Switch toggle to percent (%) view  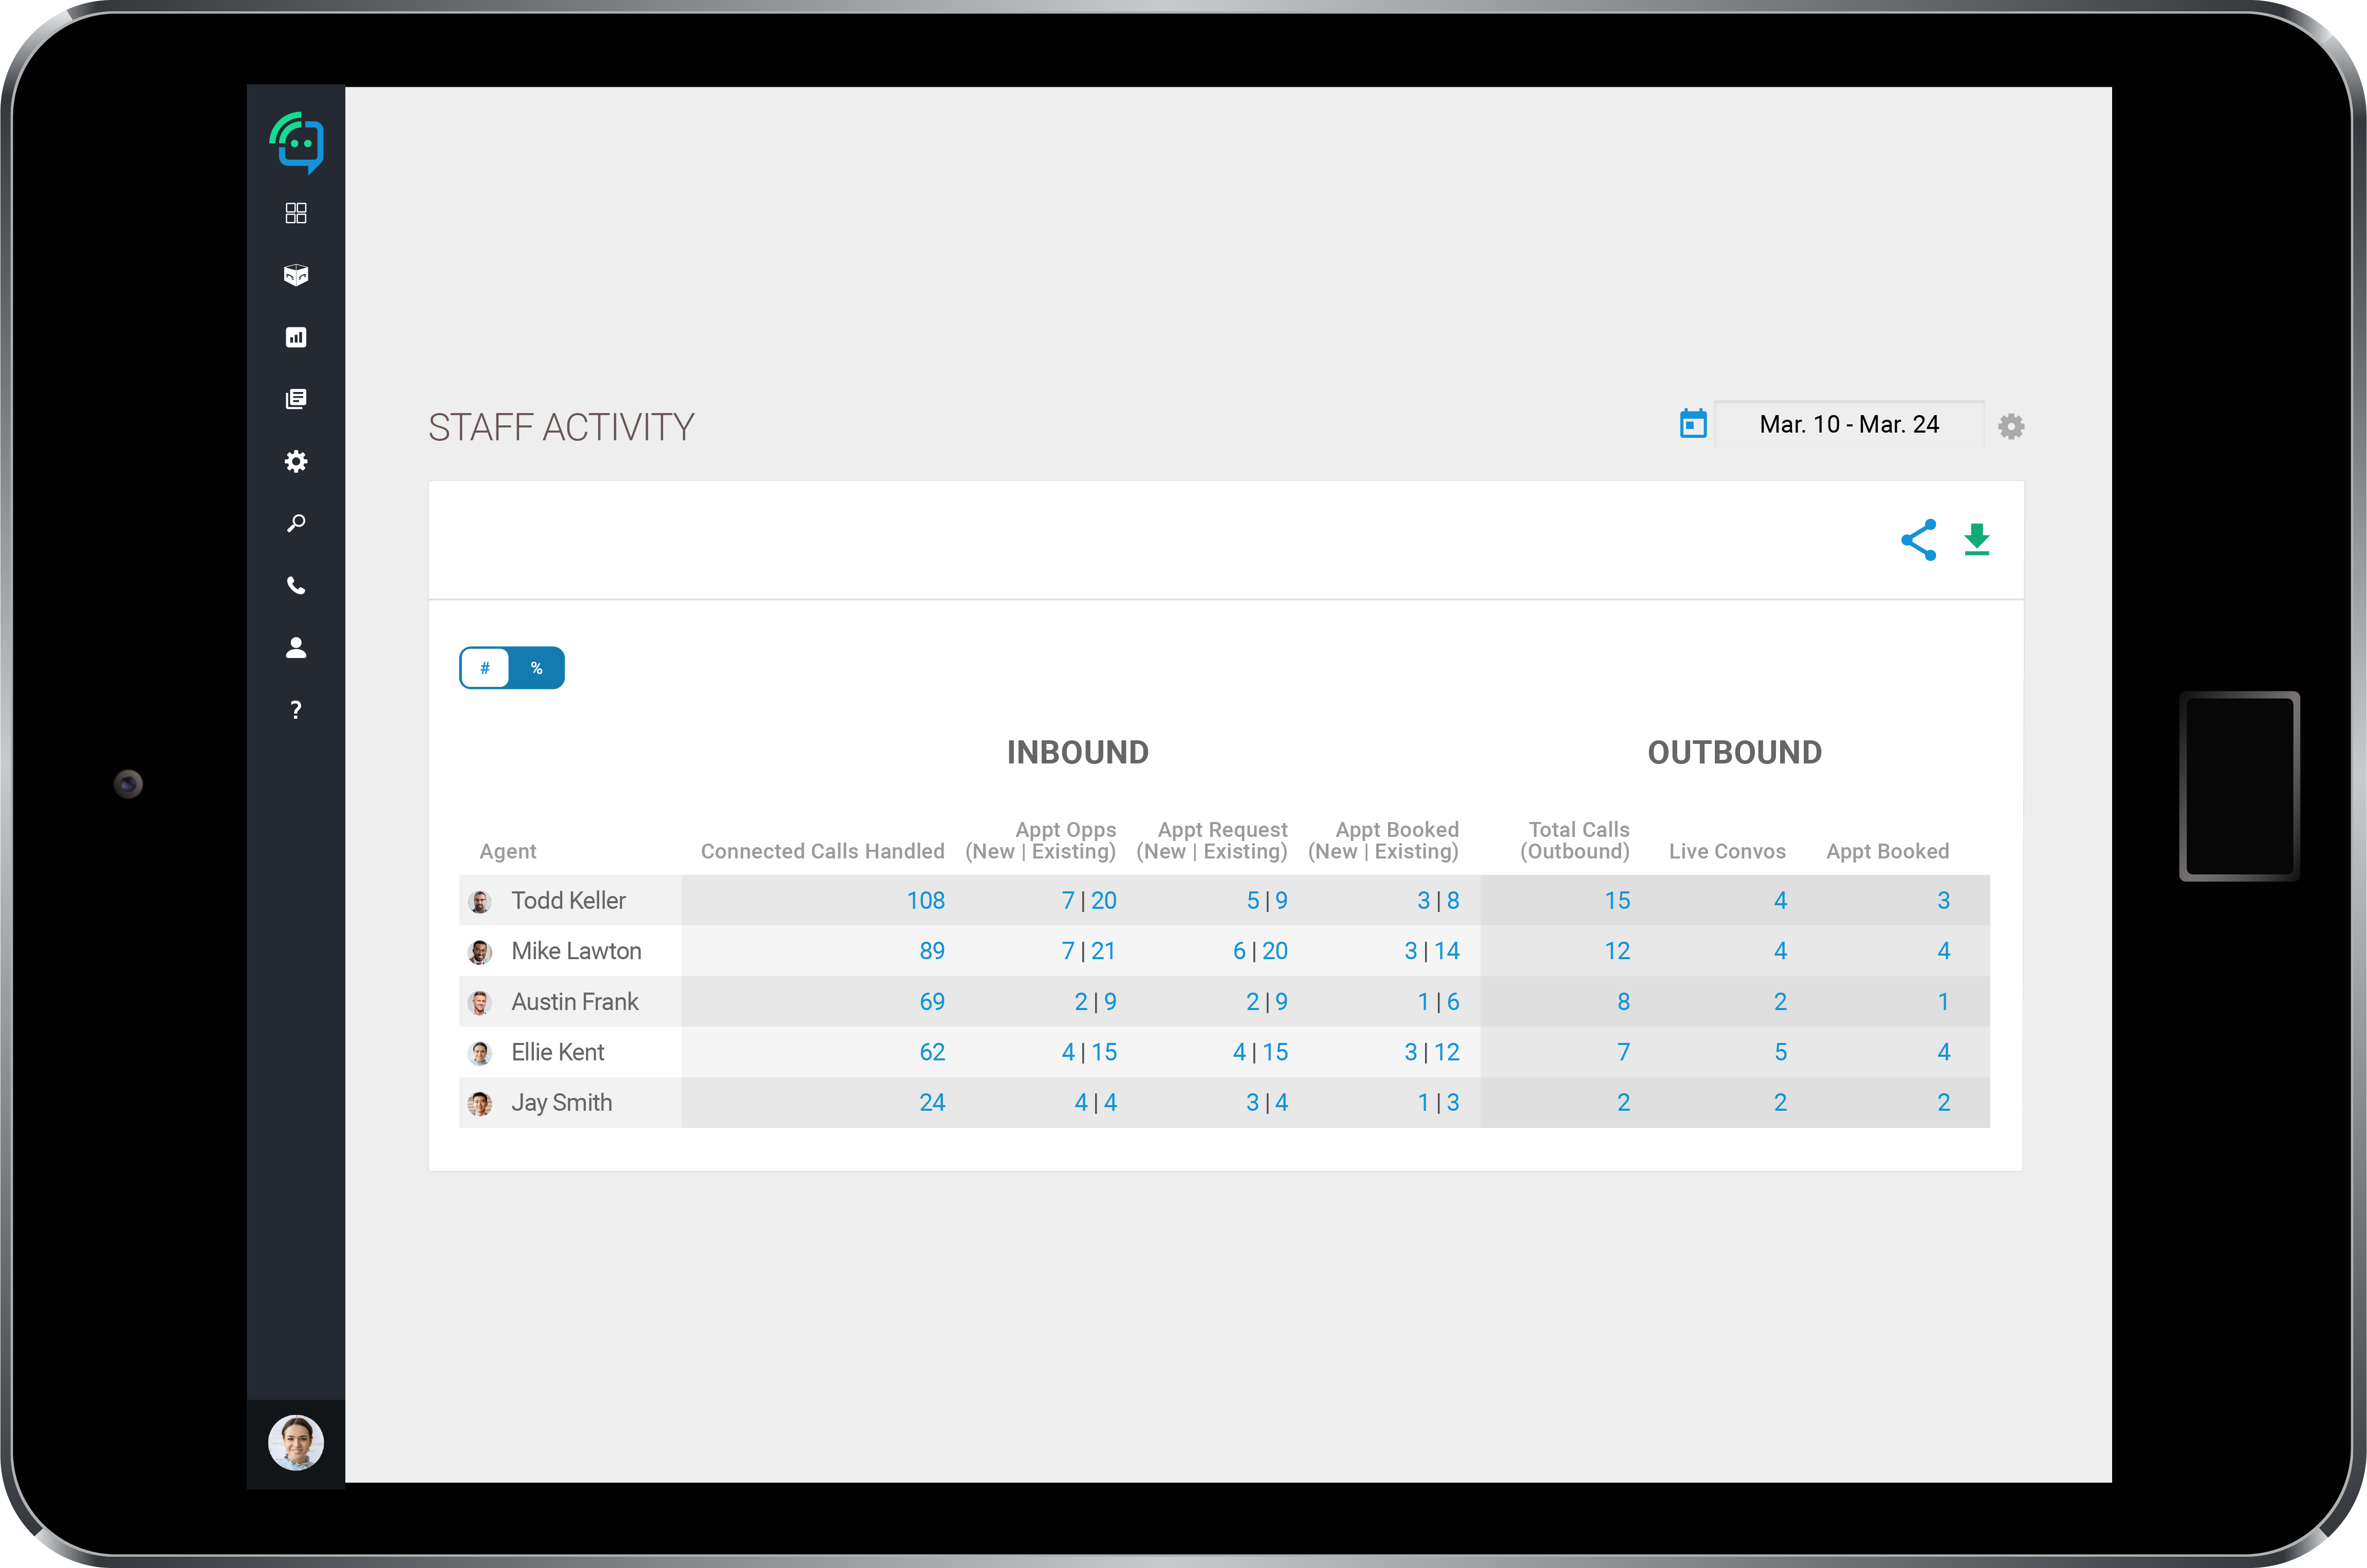tap(537, 668)
